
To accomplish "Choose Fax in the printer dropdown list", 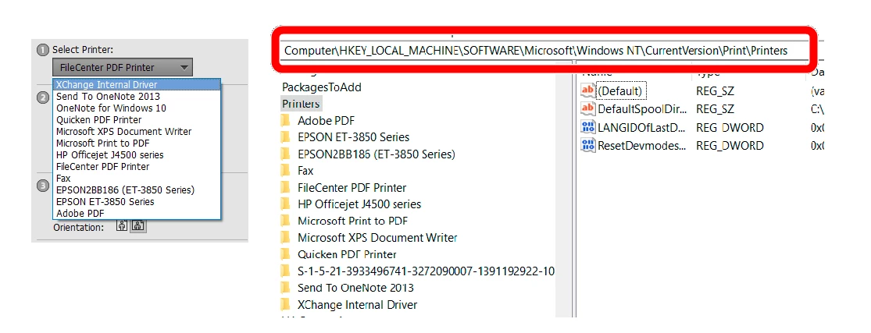I will 137,178.
